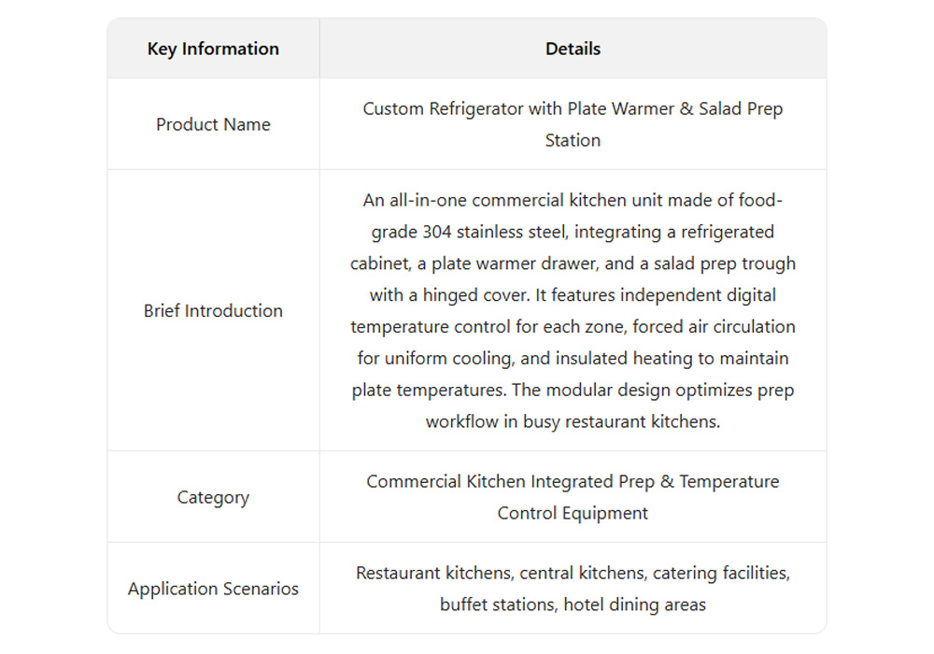
Task: Click the "Application Scenarios" row label
Action: pyautogui.click(x=213, y=589)
